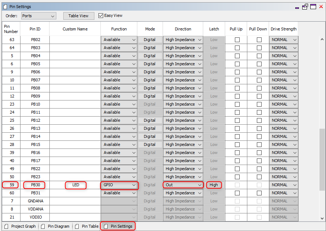The width and height of the screenshot is (326, 231).
Task: Open the Direction dropdown for PB30 LED
Action: point(183,185)
